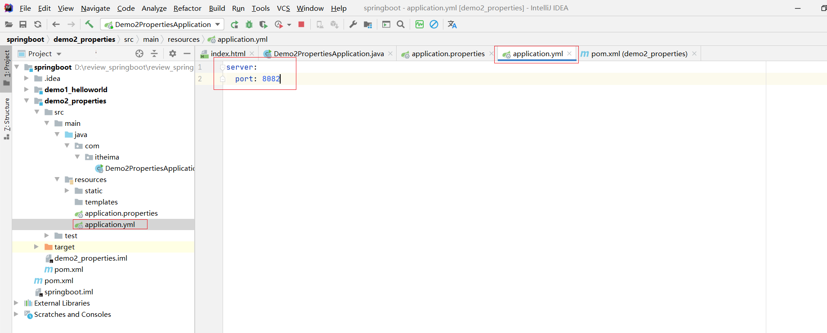The width and height of the screenshot is (827, 333).
Task: Click the Translate icon in toolbar
Action: 452,24
